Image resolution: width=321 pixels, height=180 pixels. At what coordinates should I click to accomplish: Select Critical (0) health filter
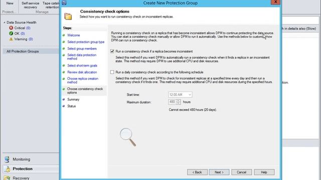tap(22, 28)
